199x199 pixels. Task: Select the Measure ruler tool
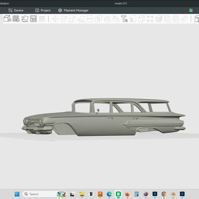185,19
